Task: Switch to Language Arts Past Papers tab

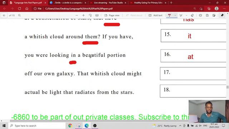Action: click(28, 3)
